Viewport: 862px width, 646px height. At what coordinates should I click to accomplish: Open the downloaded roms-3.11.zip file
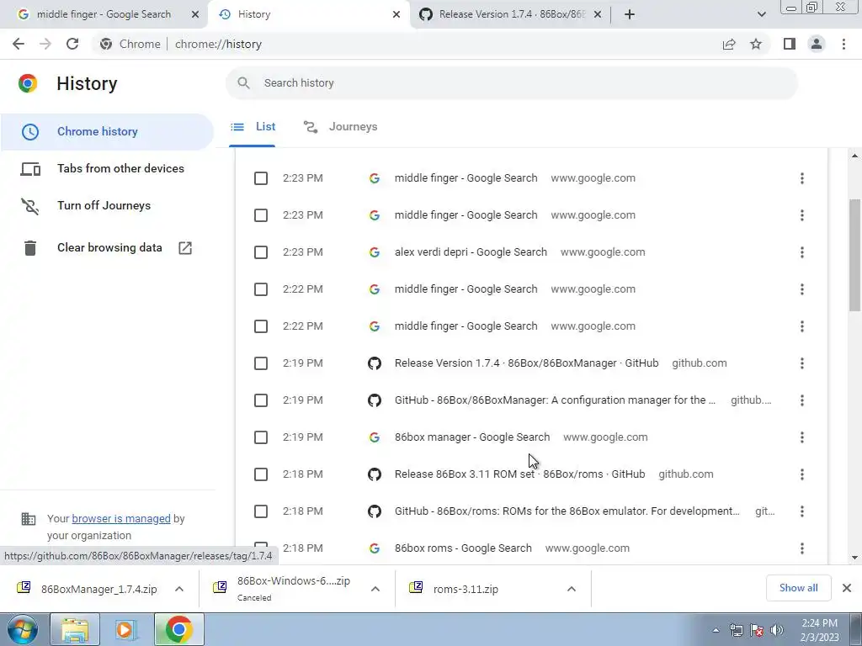(466, 589)
